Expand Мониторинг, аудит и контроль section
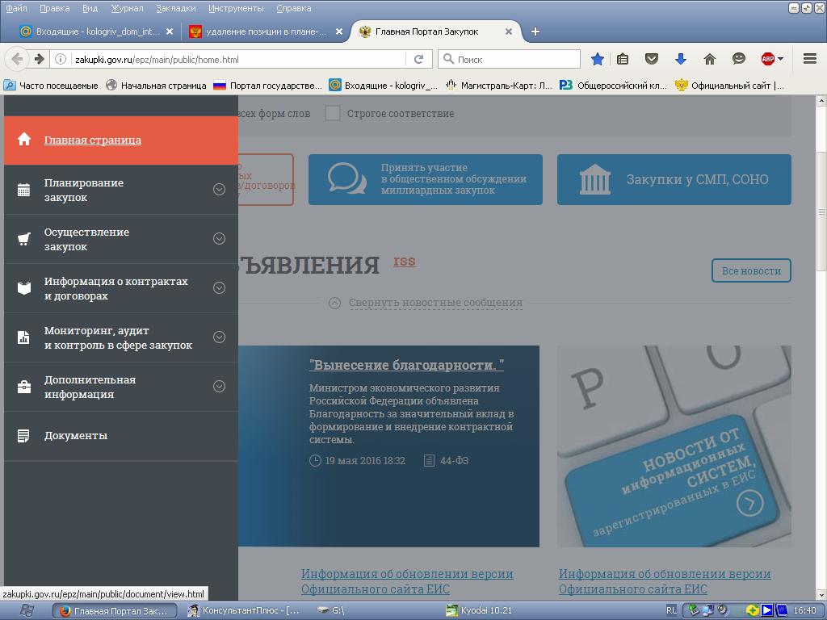The width and height of the screenshot is (827, 620). coord(219,337)
